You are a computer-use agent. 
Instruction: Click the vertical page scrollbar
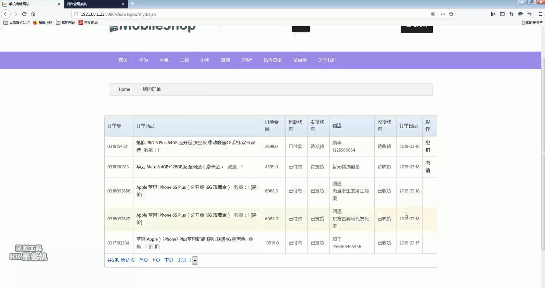(543, 154)
